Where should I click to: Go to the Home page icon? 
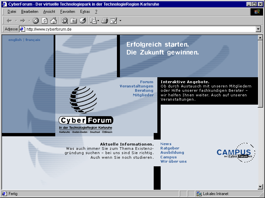53,20
